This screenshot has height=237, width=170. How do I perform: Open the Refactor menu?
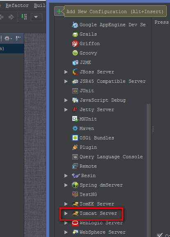tap(17, 6)
